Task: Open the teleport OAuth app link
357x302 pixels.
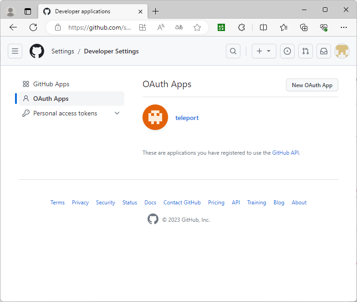Action: (187, 118)
